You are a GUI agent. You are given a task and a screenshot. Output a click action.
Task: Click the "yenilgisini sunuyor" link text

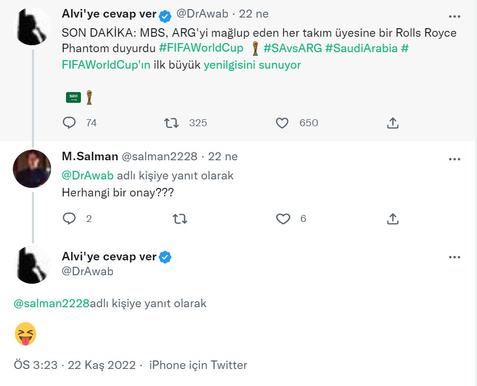point(252,65)
